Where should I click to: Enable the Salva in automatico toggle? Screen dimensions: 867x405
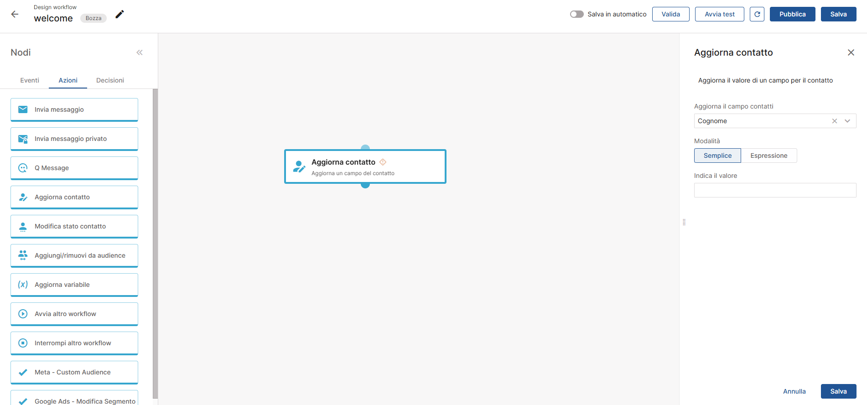tap(576, 14)
